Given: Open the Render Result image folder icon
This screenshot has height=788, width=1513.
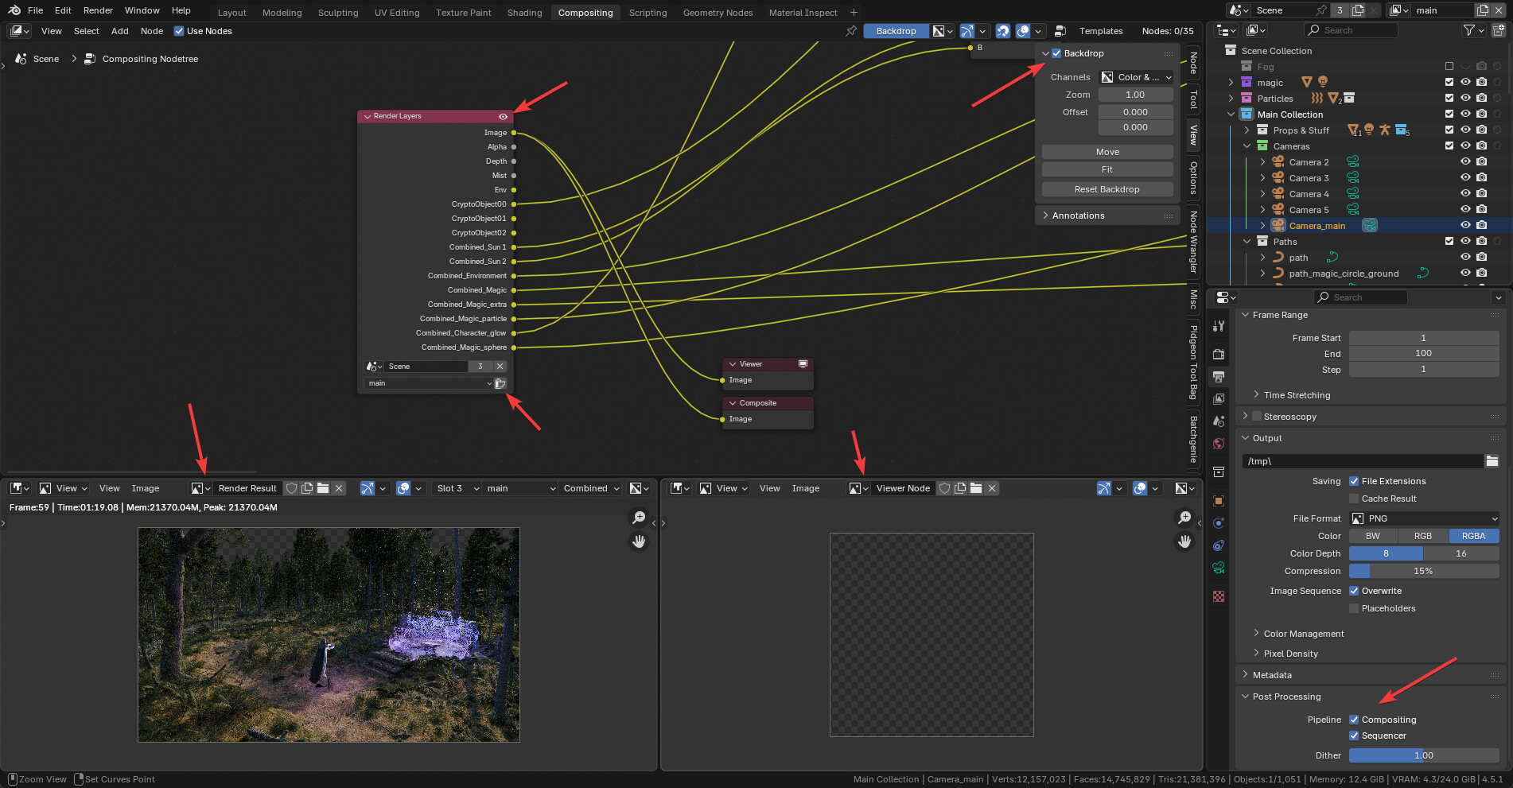Looking at the screenshot, I should pos(323,488).
